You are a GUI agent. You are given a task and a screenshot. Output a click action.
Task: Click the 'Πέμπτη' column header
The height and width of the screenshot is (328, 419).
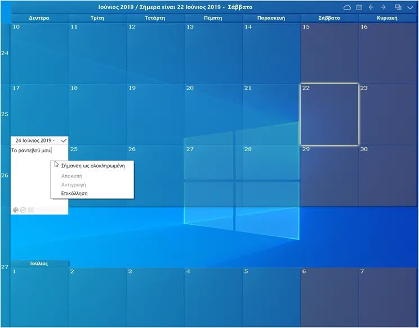pos(213,18)
